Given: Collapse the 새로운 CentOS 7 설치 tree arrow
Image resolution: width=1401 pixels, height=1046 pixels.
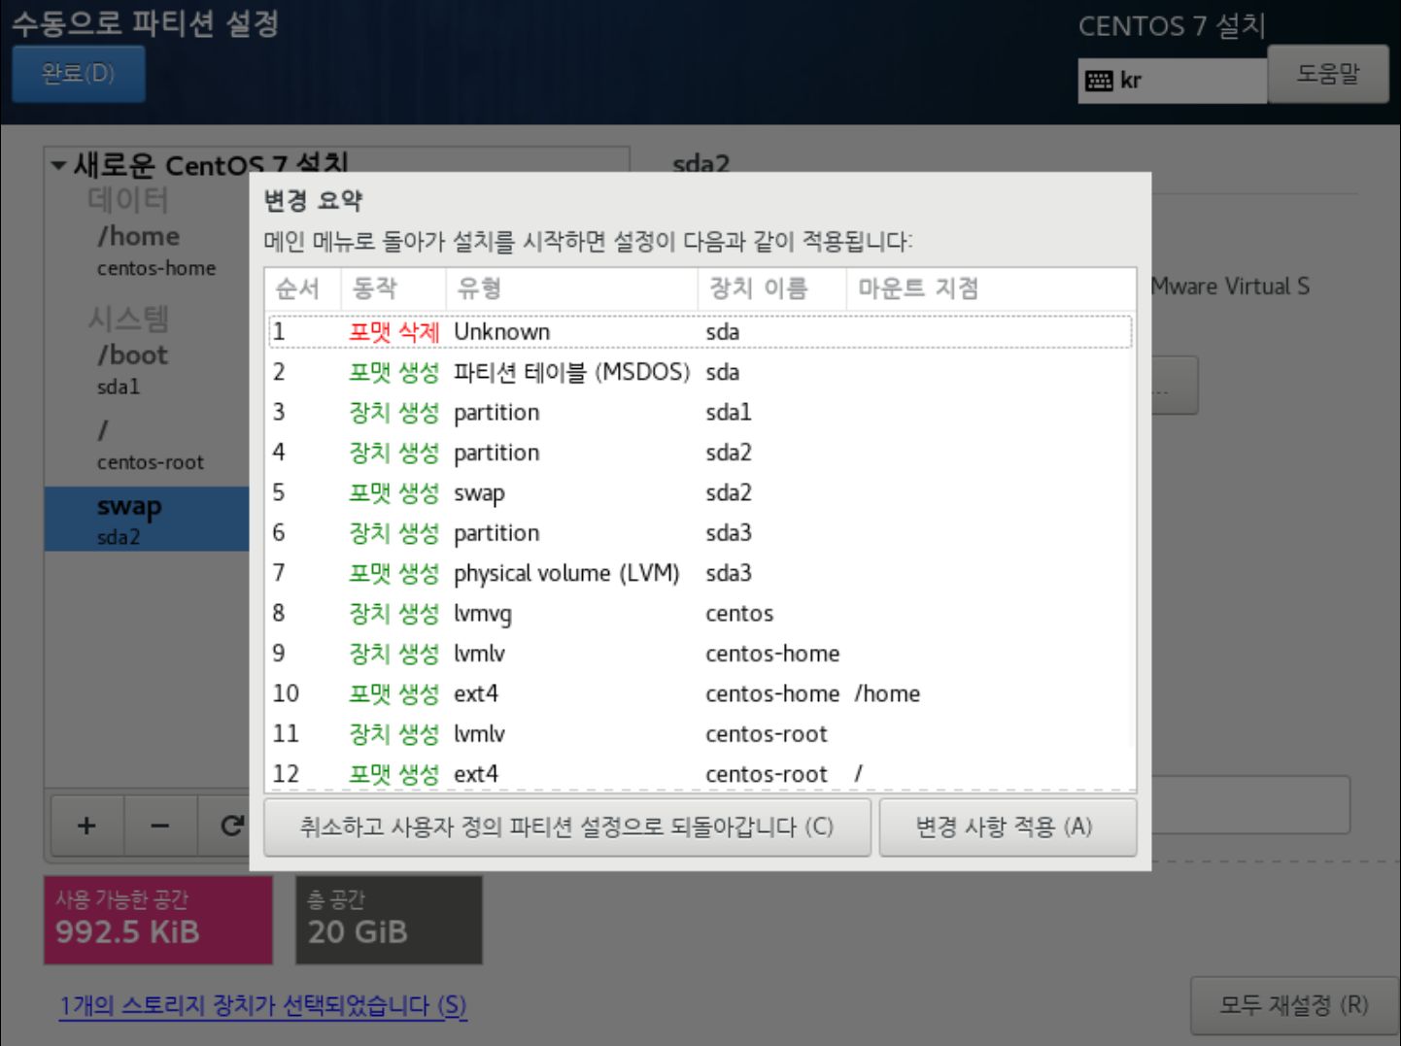Looking at the screenshot, I should pyautogui.click(x=58, y=166).
